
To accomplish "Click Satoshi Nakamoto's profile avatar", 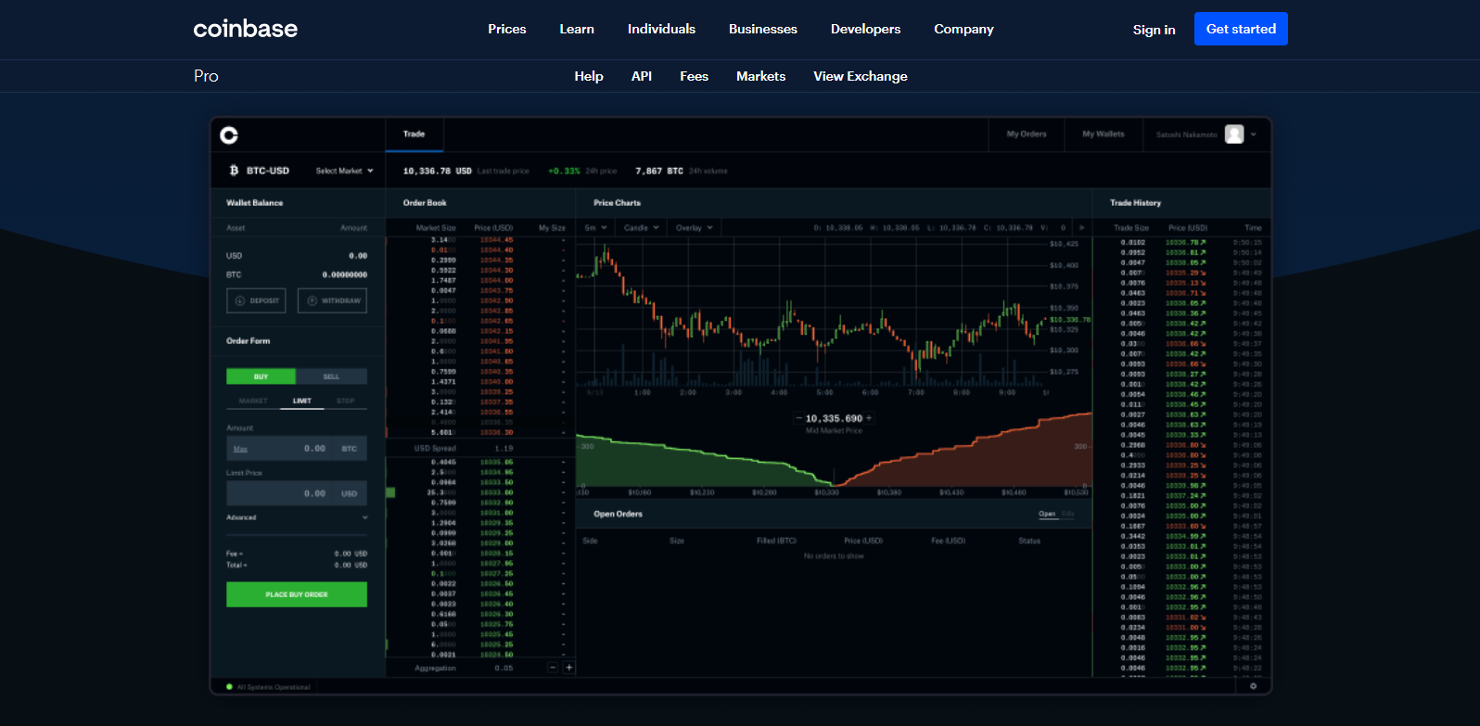I will click(1234, 134).
